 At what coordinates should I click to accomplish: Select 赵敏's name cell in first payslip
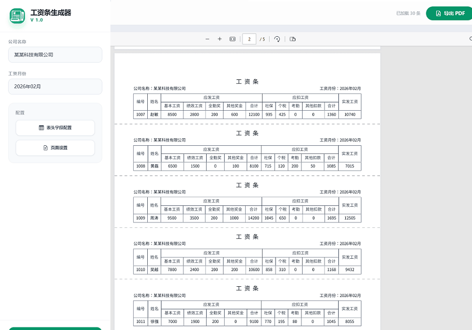pos(154,115)
